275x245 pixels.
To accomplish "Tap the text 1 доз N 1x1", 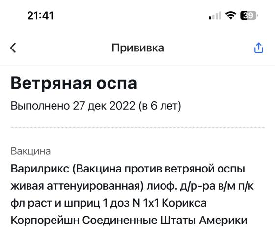I will point(131,203).
